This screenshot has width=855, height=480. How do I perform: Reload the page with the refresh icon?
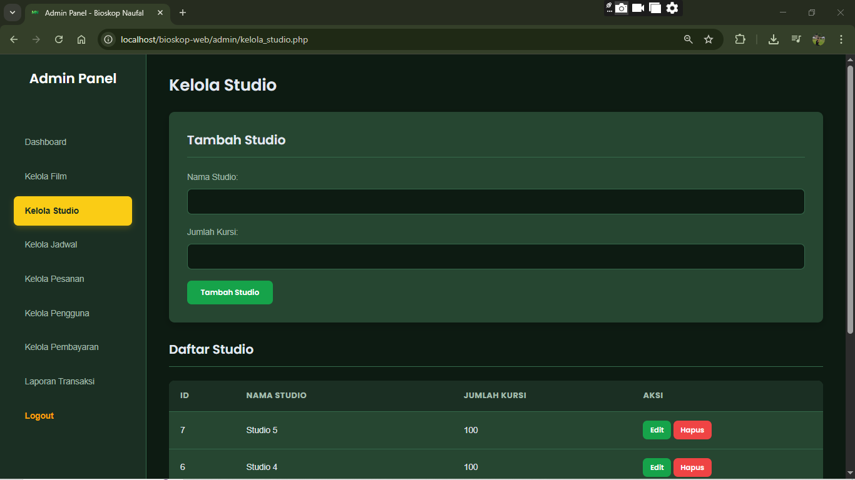pos(59,39)
